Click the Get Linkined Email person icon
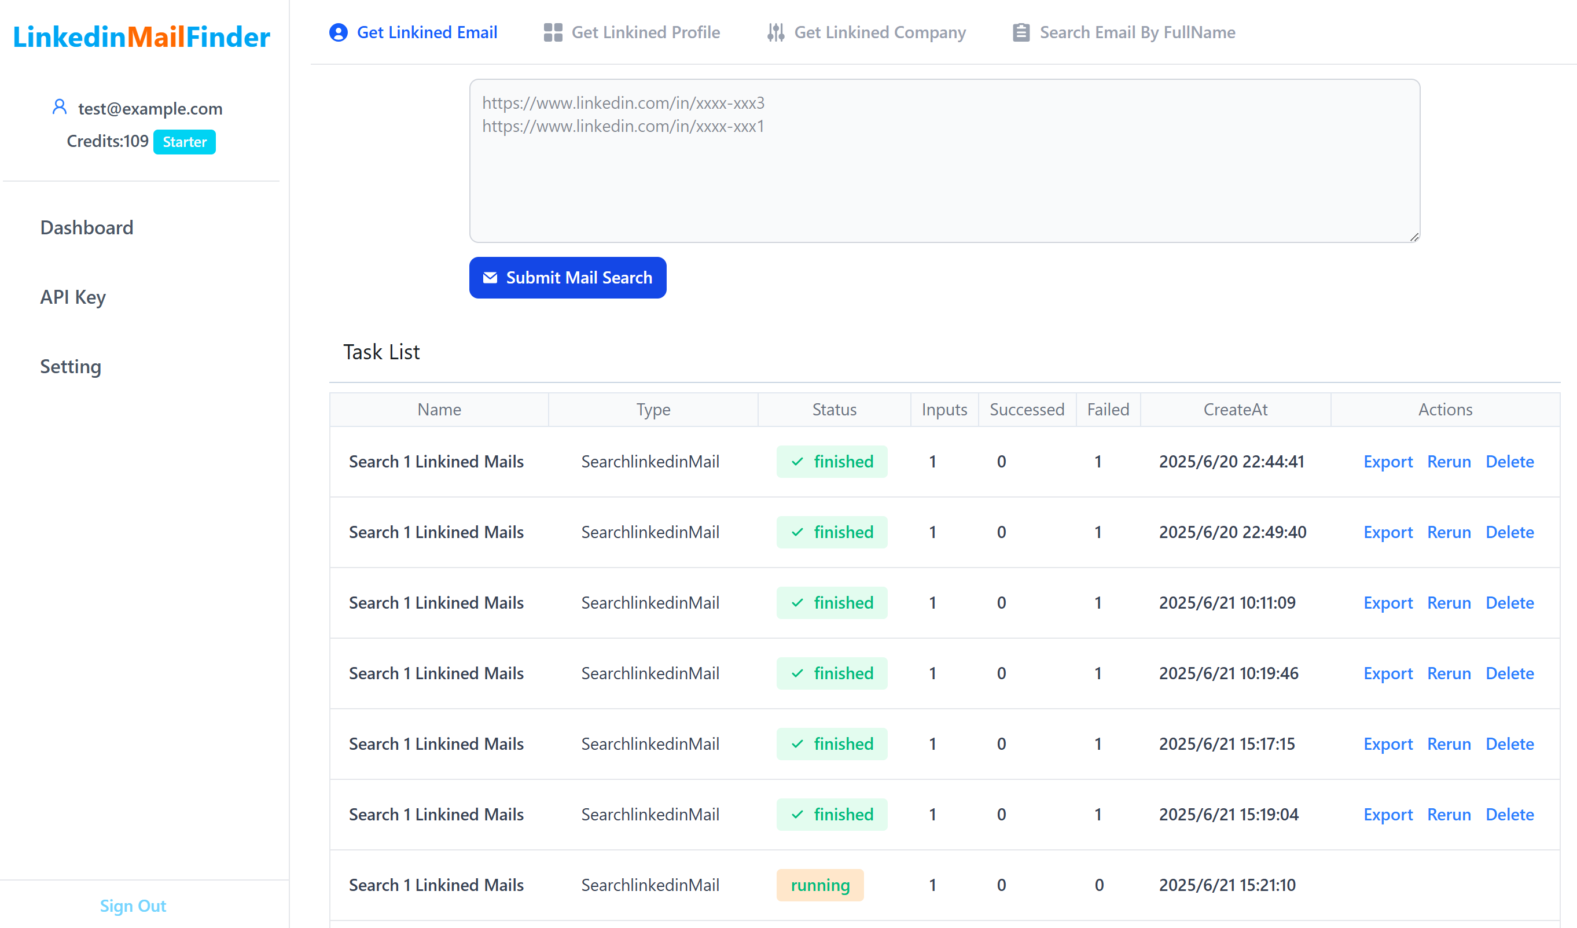 (x=339, y=32)
